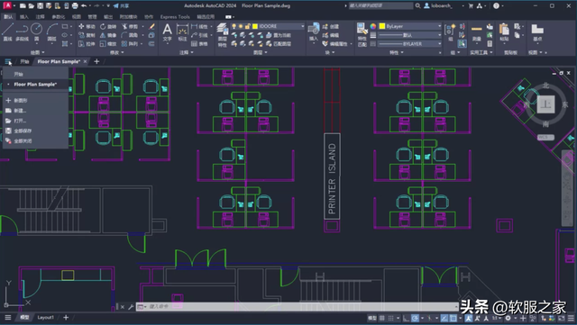Click the Scale (缩放) tool

coord(108,44)
